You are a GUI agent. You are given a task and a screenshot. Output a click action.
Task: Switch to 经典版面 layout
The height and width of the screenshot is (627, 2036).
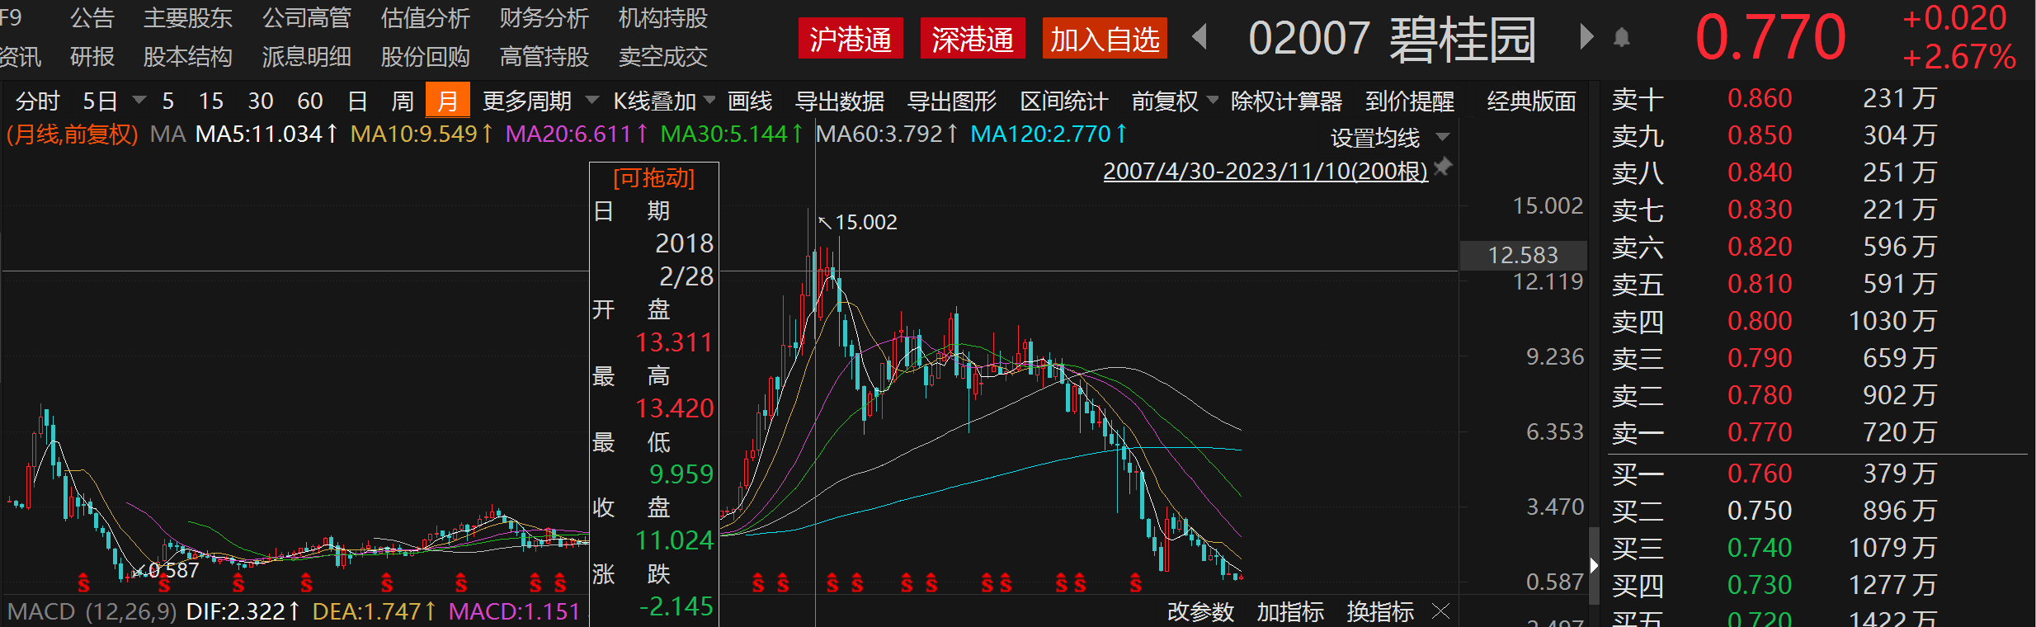point(1531,101)
